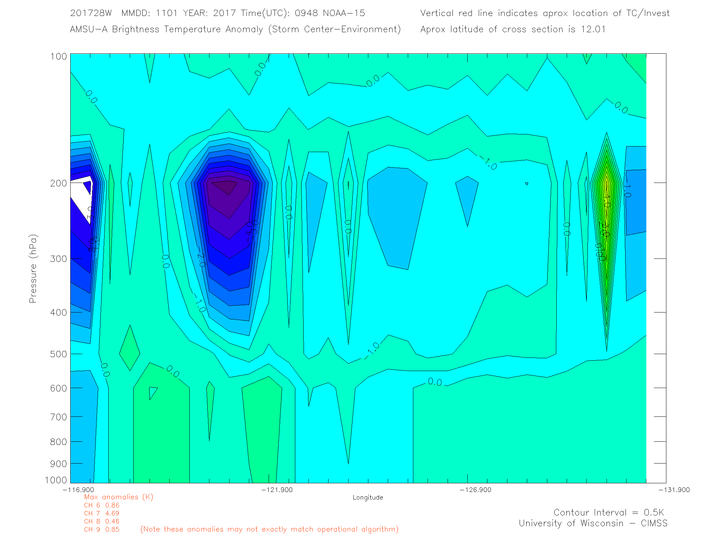Click the AMSU-A Brightness Temperature Anomaly title
701x537 pixels.
pyautogui.click(x=235, y=29)
